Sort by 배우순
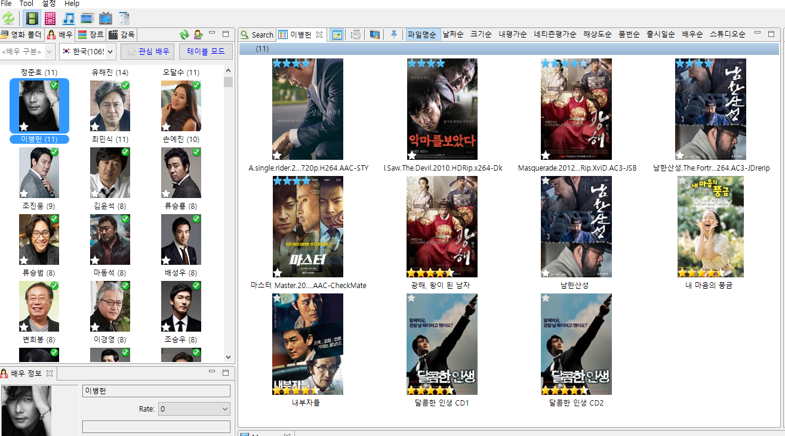 (692, 35)
